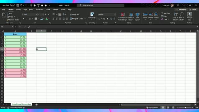Switch to Page Break Preview view
199x112 pixels.
point(174,108)
